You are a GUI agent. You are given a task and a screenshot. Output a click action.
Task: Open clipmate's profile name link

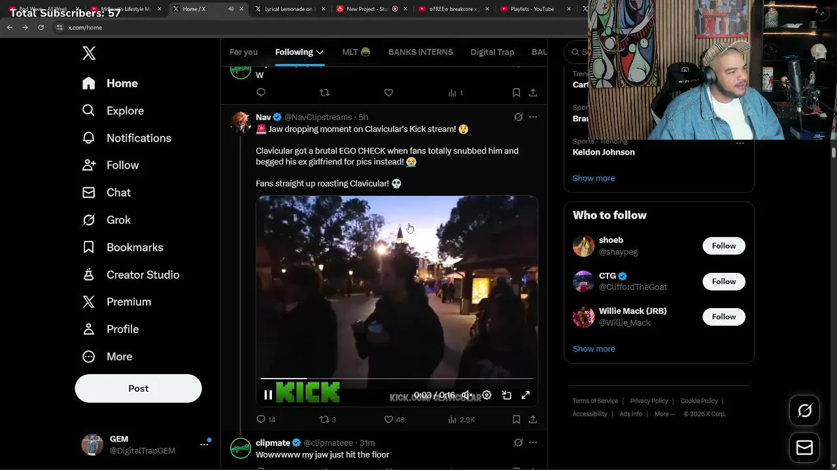click(273, 443)
